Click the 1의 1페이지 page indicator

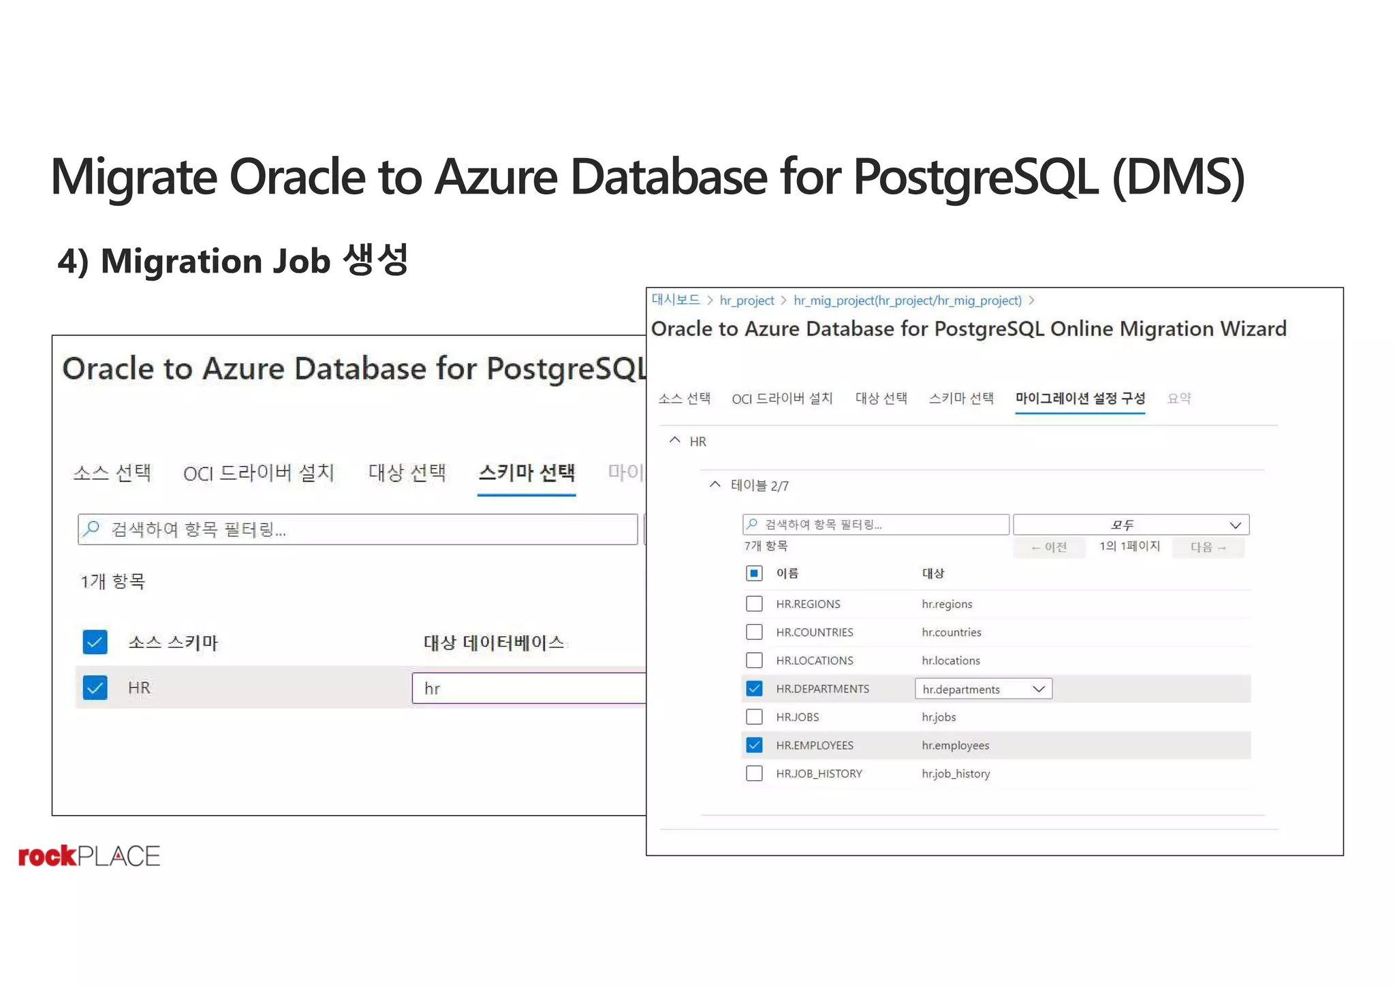(1129, 546)
